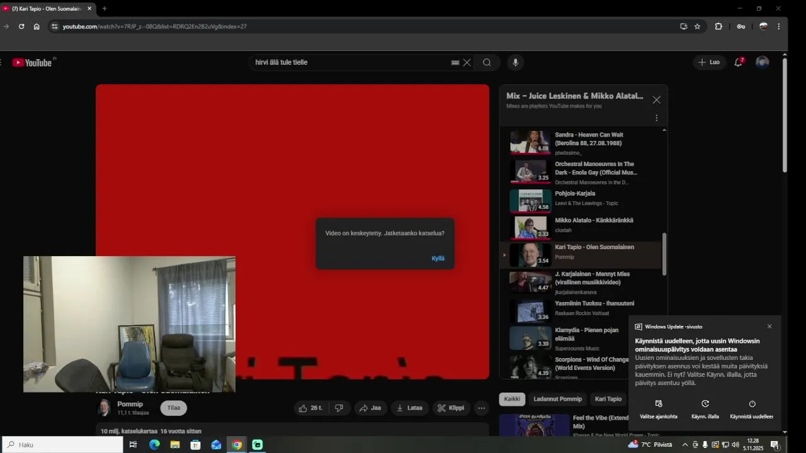Open Microsoft Edge from the taskbar

tap(154, 445)
